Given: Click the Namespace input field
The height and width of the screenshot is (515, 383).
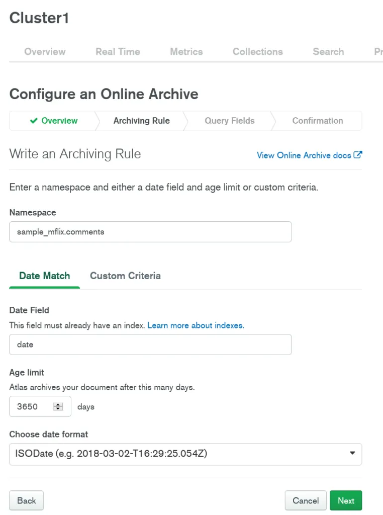Looking at the screenshot, I should (x=150, y=232).
